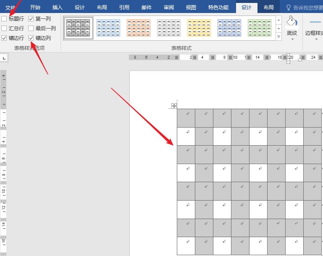323x256 pixels.
Task: Apply the orange table style thumbnail
Action: pos(139,28)
